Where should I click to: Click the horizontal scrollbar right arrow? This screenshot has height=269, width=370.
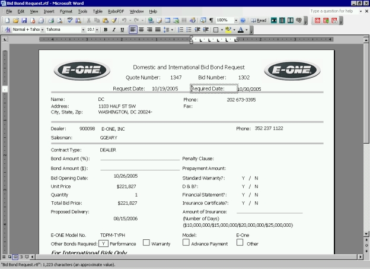point(360,257)
